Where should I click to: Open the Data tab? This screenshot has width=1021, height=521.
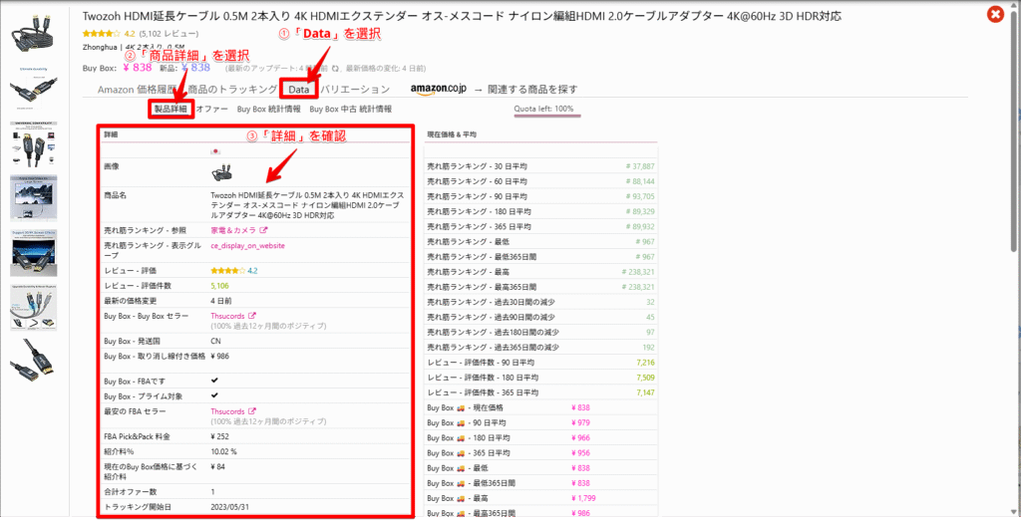(x=299, y=90)
